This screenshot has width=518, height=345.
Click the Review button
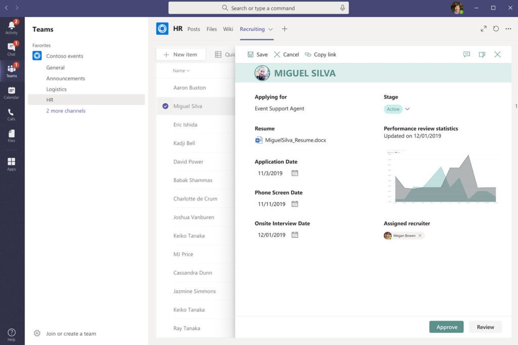(x=485, y=327)
